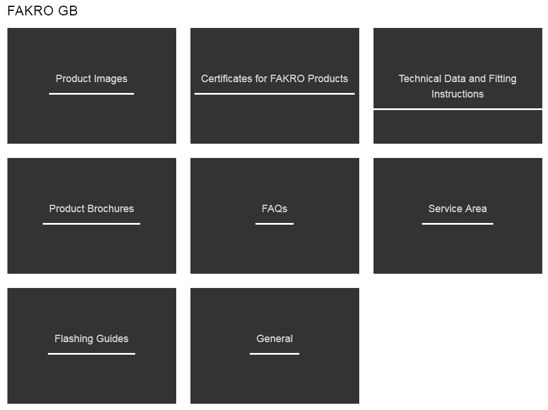
Task: View the Flashing Guides tile
Action: [x=92, y=346]
